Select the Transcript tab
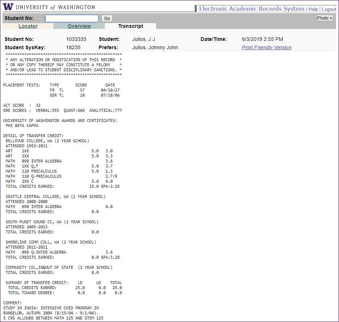Viewport: 339px width, 322px height. pos(130,26)
